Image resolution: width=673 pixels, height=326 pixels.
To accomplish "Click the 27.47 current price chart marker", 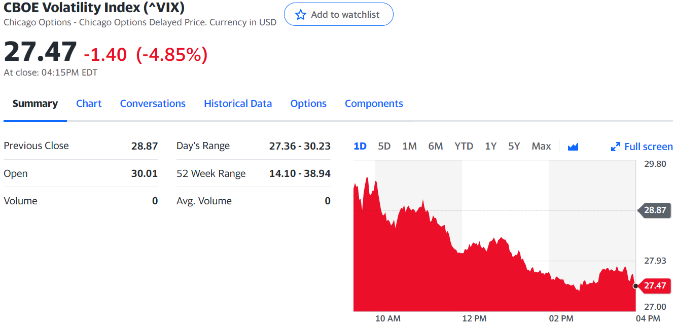I will 654,285.
